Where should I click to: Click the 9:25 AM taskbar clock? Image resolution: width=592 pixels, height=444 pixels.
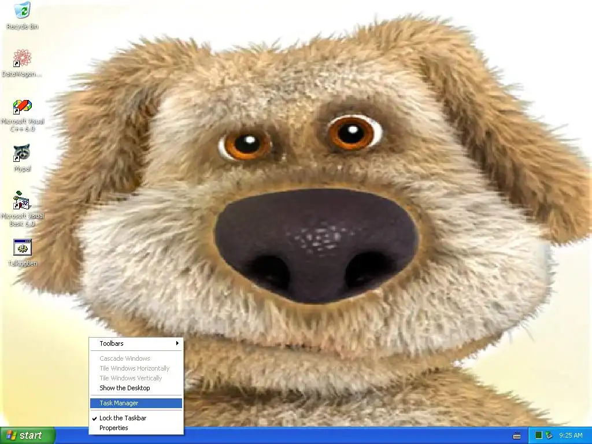click(x=571, y=435)
